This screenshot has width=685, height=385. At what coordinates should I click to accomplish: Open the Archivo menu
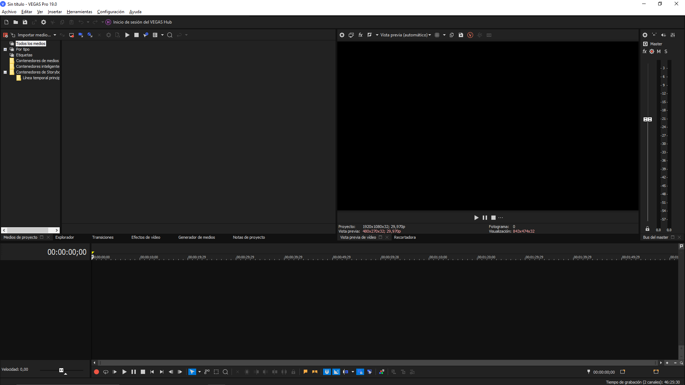click(9, 12)
